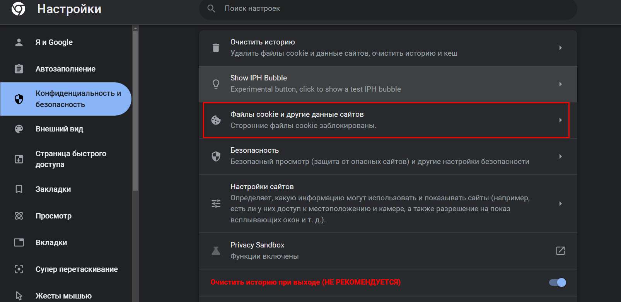Open the Безопасность settings row
Screen dimensions: 621x302
tap(388, 156)
